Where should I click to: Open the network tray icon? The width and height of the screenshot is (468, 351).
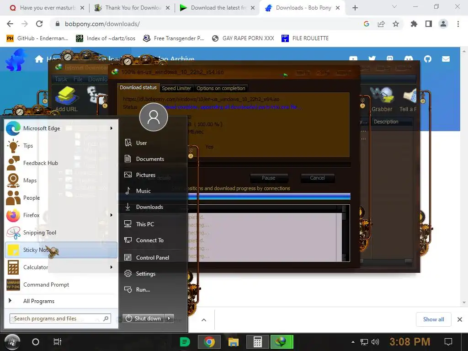click(364, 342)
